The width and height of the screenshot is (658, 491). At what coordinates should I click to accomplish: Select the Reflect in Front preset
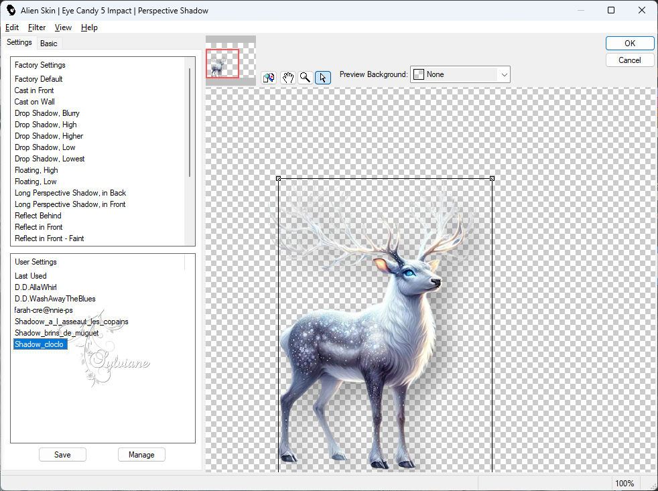[39, 226]
